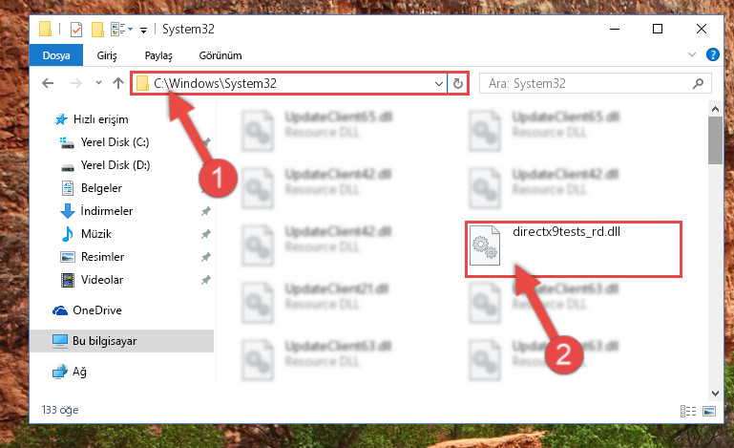The height and width of the screenshot is (448, 734).
Task: Toggle the pin next to Müzik
Action: tap(205, 234)
